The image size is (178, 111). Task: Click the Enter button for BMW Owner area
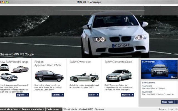click(x=93, y=95)
